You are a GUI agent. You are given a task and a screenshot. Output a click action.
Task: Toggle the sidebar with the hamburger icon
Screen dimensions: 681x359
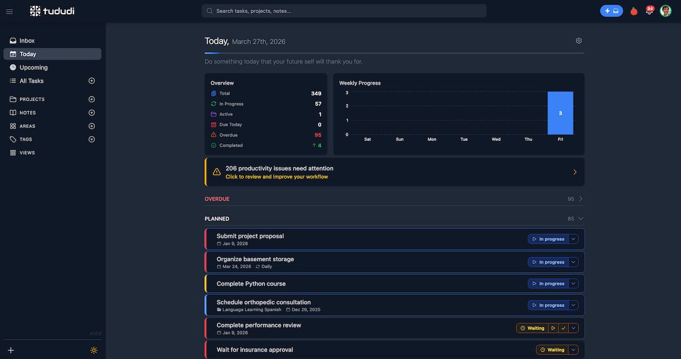coord(9,11)
